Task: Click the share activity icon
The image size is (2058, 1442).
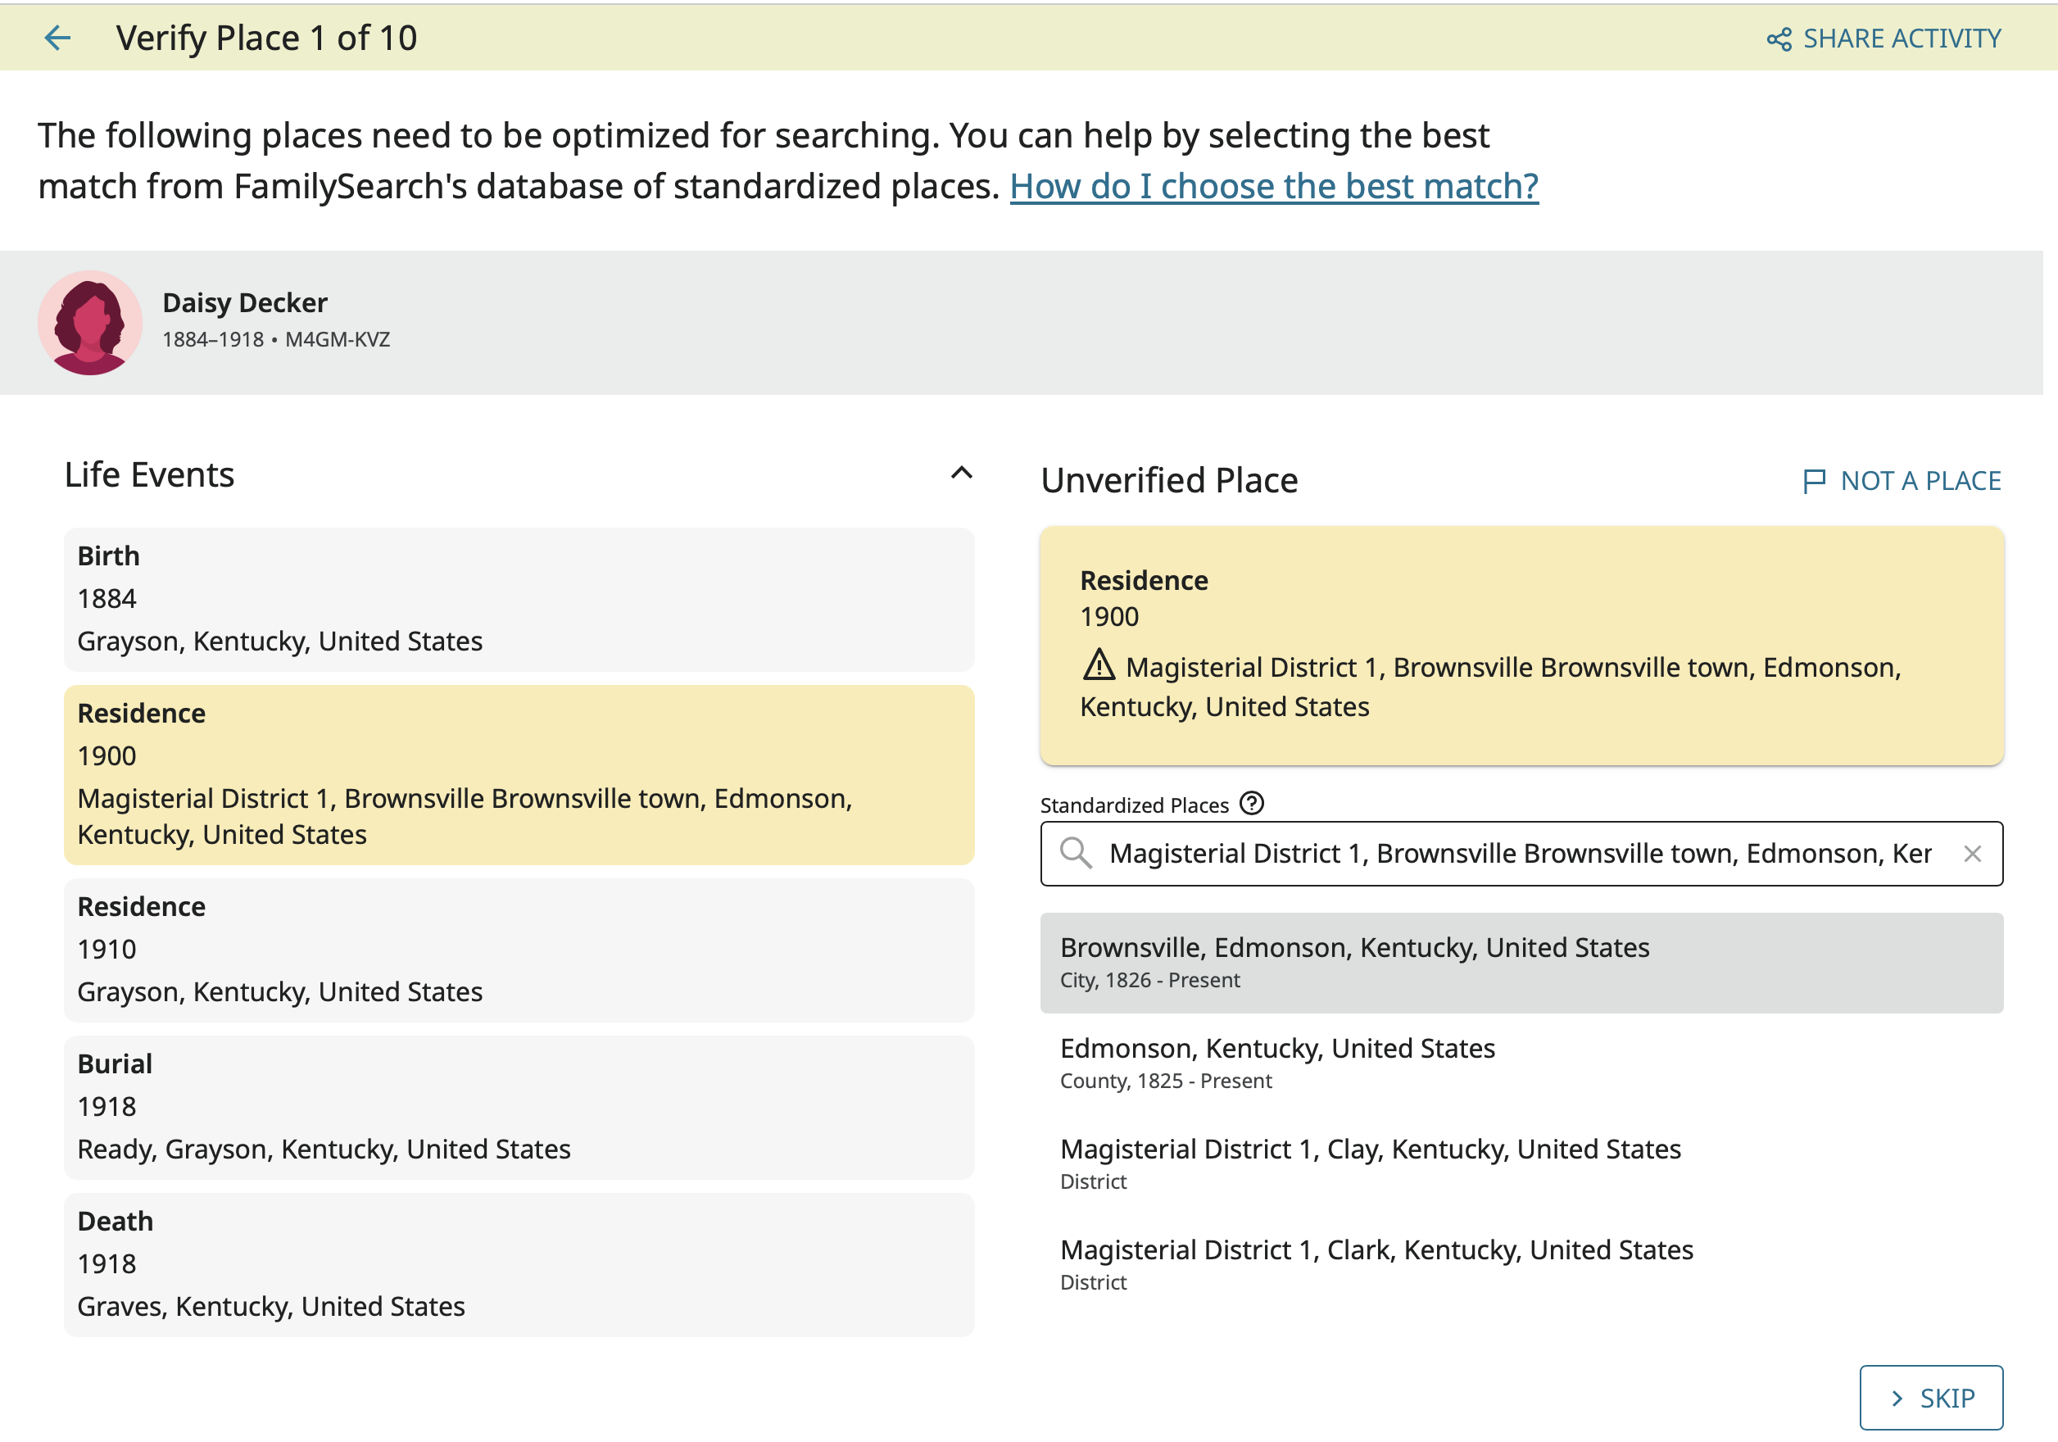Action: tap(1779, 39)
